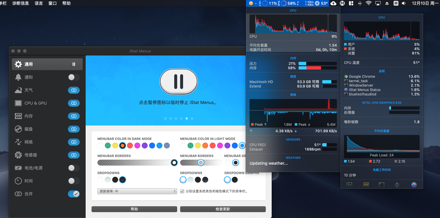Click the last banner page dot
Screen dimensions: 440x218
(x=192, y=118)
